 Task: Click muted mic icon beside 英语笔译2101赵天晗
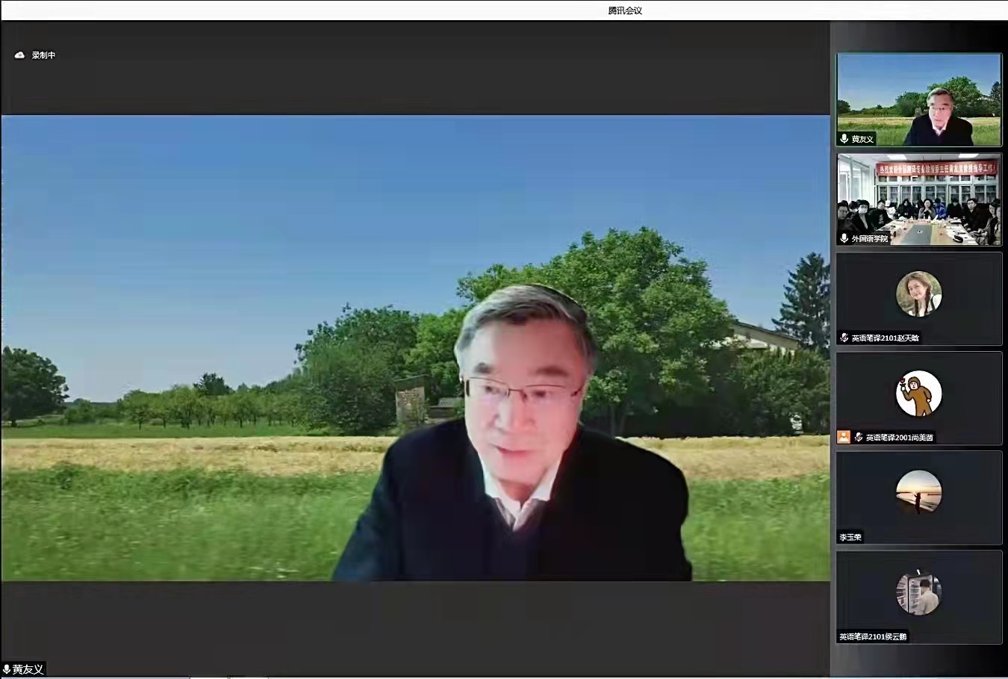point(844,338)
